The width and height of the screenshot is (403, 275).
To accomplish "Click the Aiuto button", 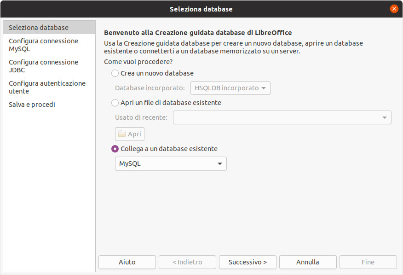I will (x=127, y=262).
